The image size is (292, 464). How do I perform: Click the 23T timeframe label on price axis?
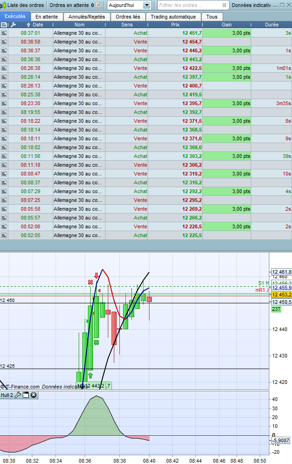click(276, 309)
